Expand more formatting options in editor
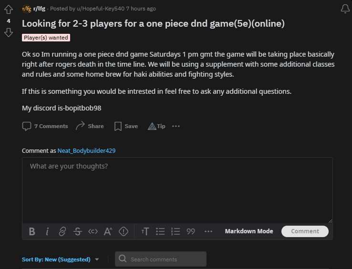352x269 pixels. tap(208, 231)
